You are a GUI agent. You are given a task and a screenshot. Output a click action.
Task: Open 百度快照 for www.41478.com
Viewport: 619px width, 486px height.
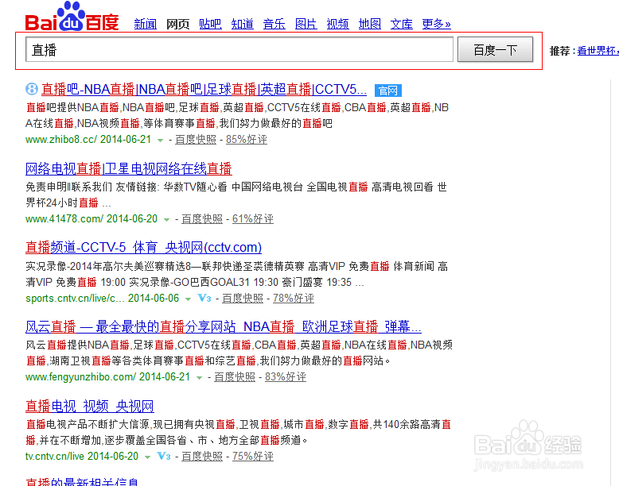pos(202,218)
